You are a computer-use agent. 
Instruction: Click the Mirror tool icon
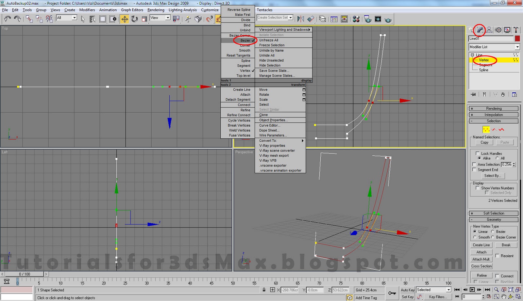point(301,19)
